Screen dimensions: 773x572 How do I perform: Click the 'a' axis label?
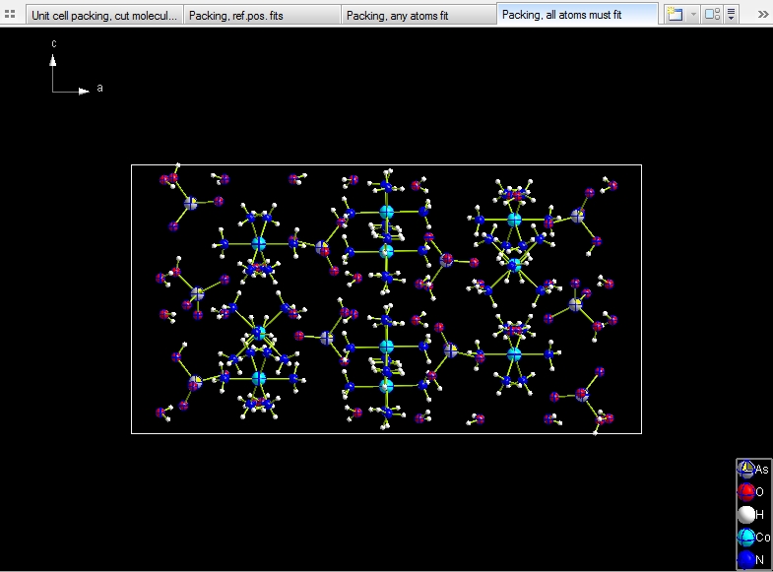(x=99, y=89)
